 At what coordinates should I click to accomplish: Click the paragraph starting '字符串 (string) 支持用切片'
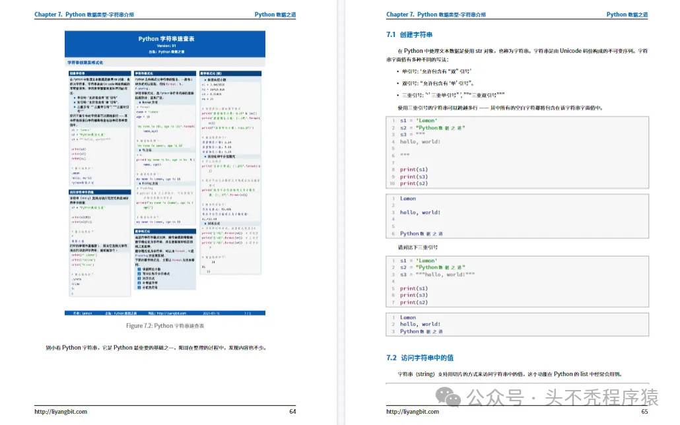pyautogui.click(x=510, y=374)
